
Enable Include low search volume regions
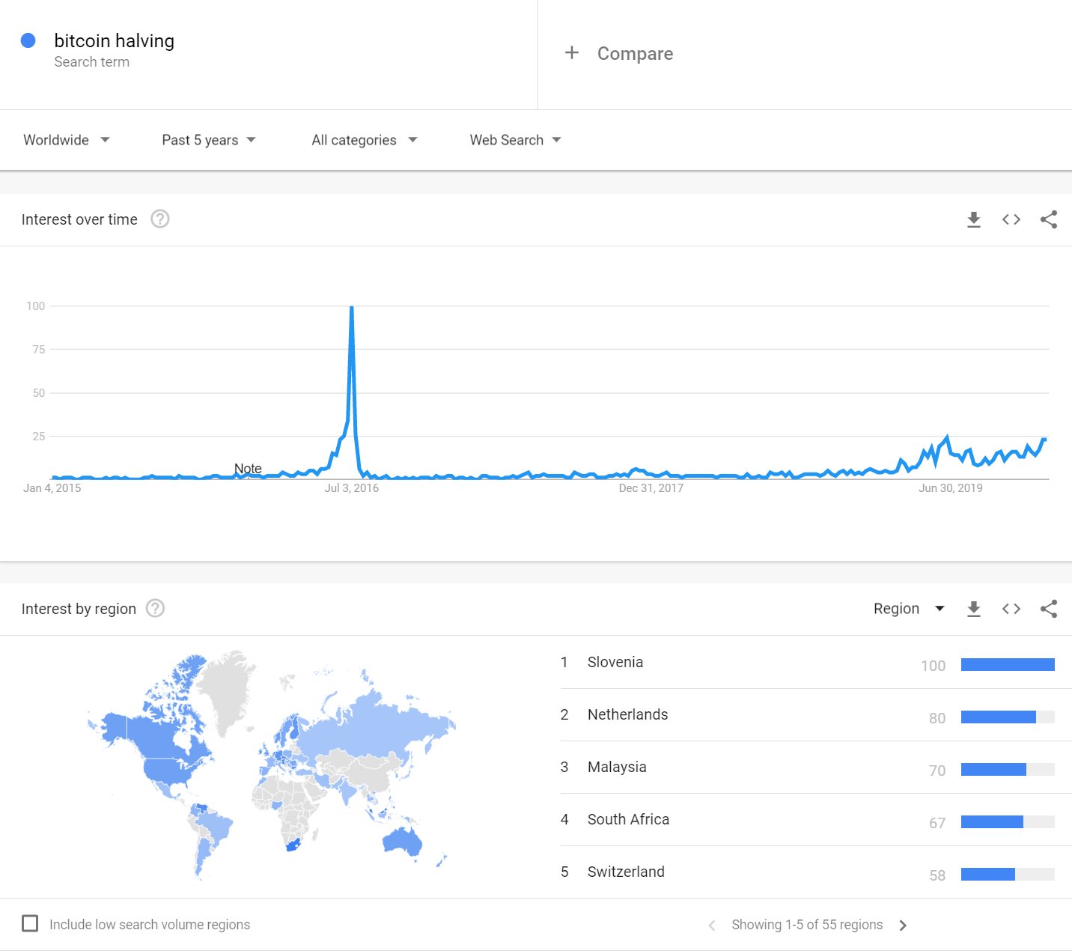click(31, 923)
